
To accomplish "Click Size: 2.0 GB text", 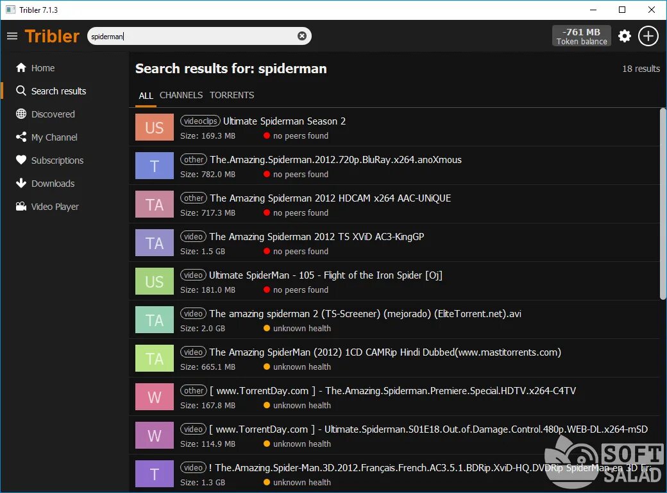I will (x=203, y=329).
